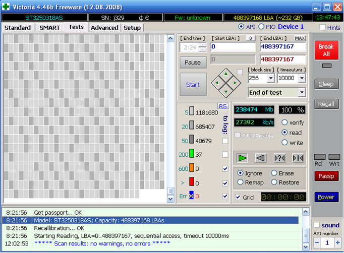
Task: Open the timeout,ms dropdown
Action: [302, 78]
